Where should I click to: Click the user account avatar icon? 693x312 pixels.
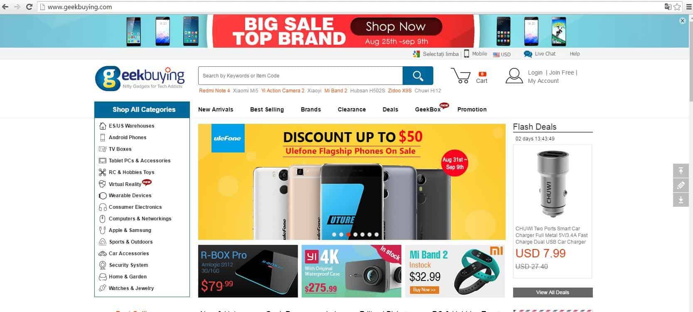514,76
